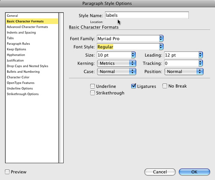Click the Cancel button
The width and height of the screenshot is (215, 180).
[160, 172]
